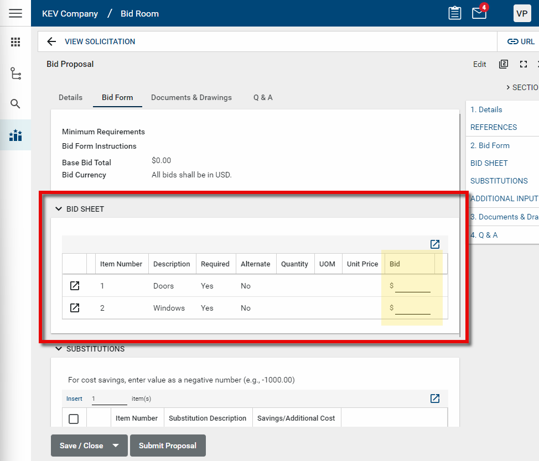This screenshot has height=461, width=539.
Task: Click the Bid input field for Doors
Action: click(x=413, y=286)
